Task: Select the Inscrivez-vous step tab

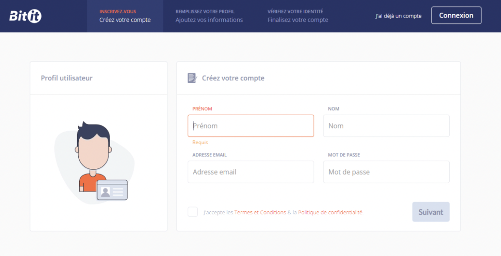Action: (x=125, y=16)
